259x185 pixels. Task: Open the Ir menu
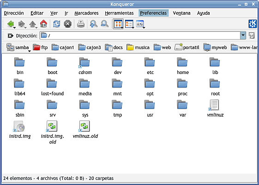point(66,13)
